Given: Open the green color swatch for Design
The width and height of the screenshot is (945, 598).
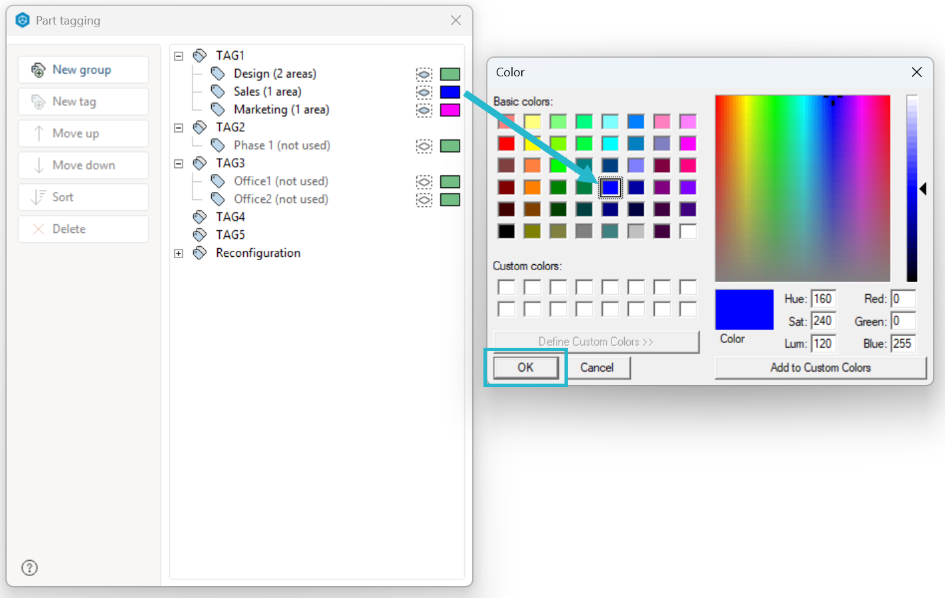Looking at the screenshot, I should click(450, 74).
